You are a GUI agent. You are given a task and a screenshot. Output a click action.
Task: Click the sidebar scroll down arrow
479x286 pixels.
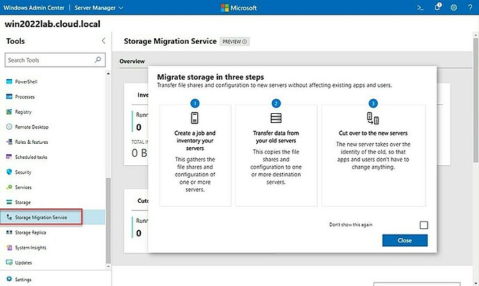tap(108, 267)
